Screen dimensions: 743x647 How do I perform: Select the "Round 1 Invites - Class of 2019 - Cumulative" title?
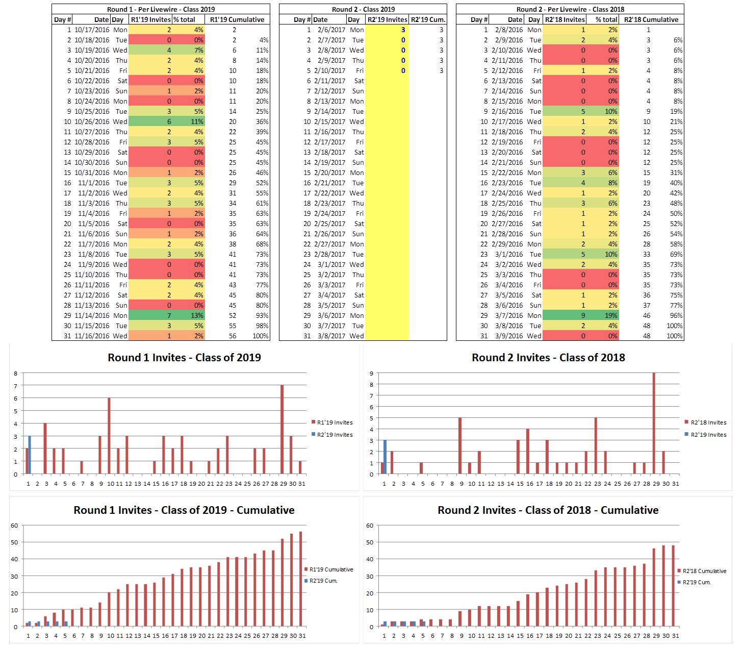coord(184,510)
